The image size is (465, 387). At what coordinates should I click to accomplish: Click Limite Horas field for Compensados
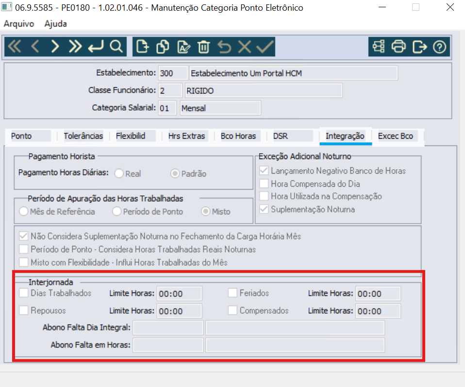[x=378, y=311]
